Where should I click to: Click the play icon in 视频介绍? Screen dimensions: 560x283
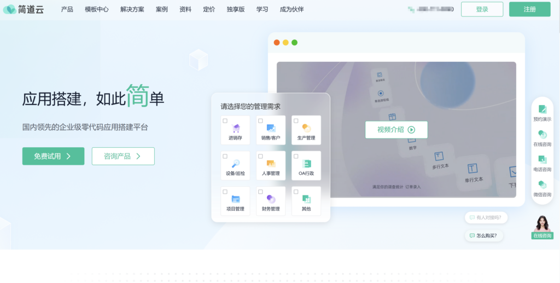(411, 130)
